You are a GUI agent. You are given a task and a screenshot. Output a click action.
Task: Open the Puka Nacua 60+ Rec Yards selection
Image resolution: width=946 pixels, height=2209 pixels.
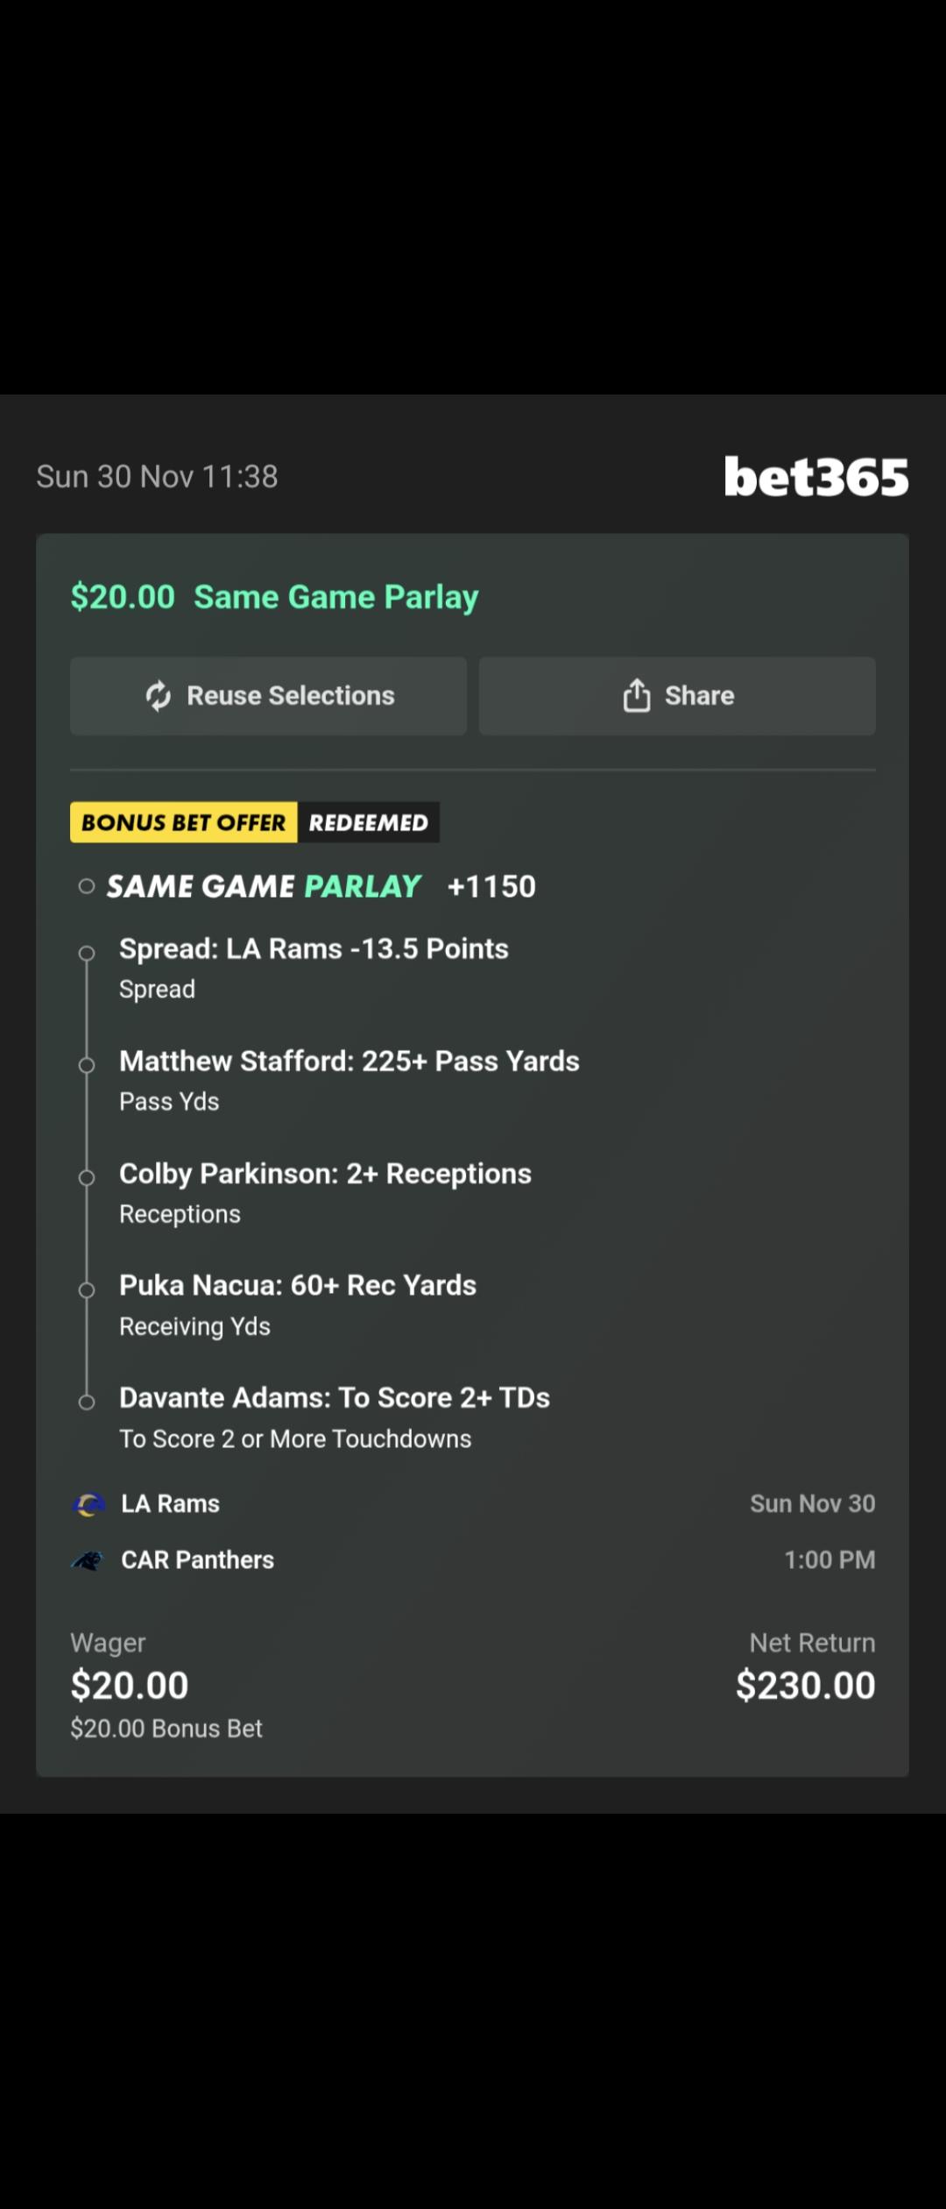click(x=298, y=1286)
